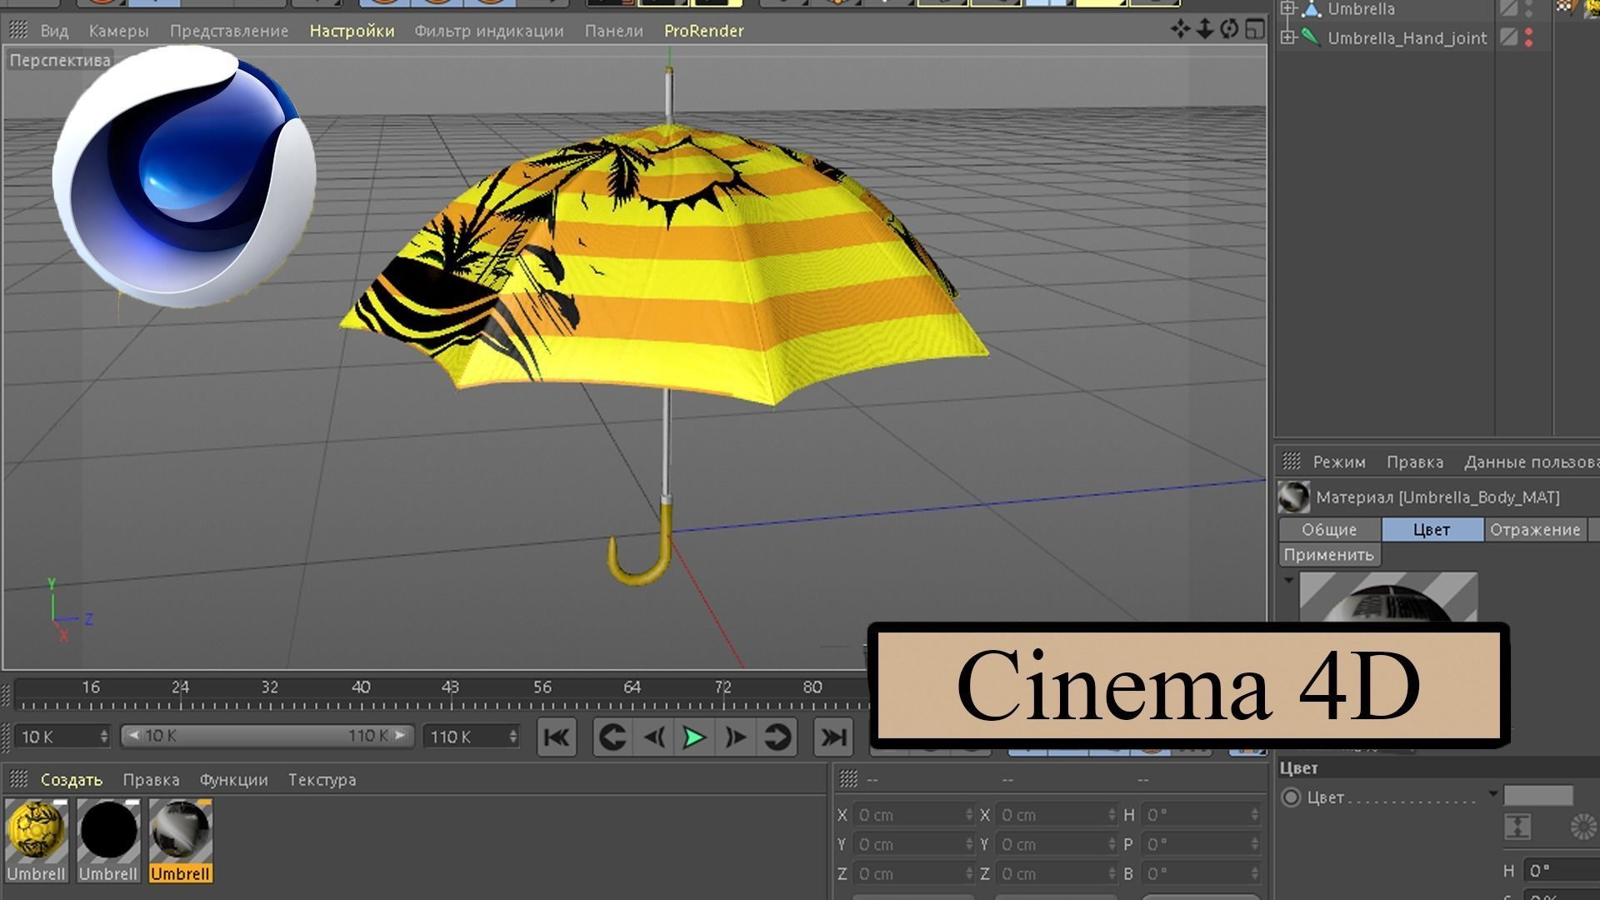Click the Umbrella null object icon
This screenshot has width=1600, height=900.
pos(1312,9)
